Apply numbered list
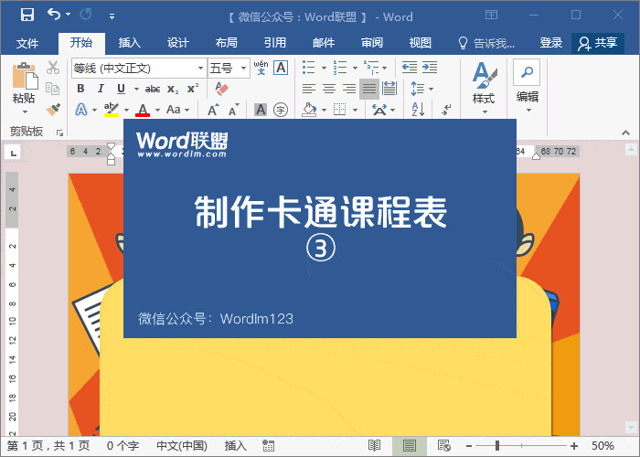Screen dimensions: 640x457 (339, 68)
